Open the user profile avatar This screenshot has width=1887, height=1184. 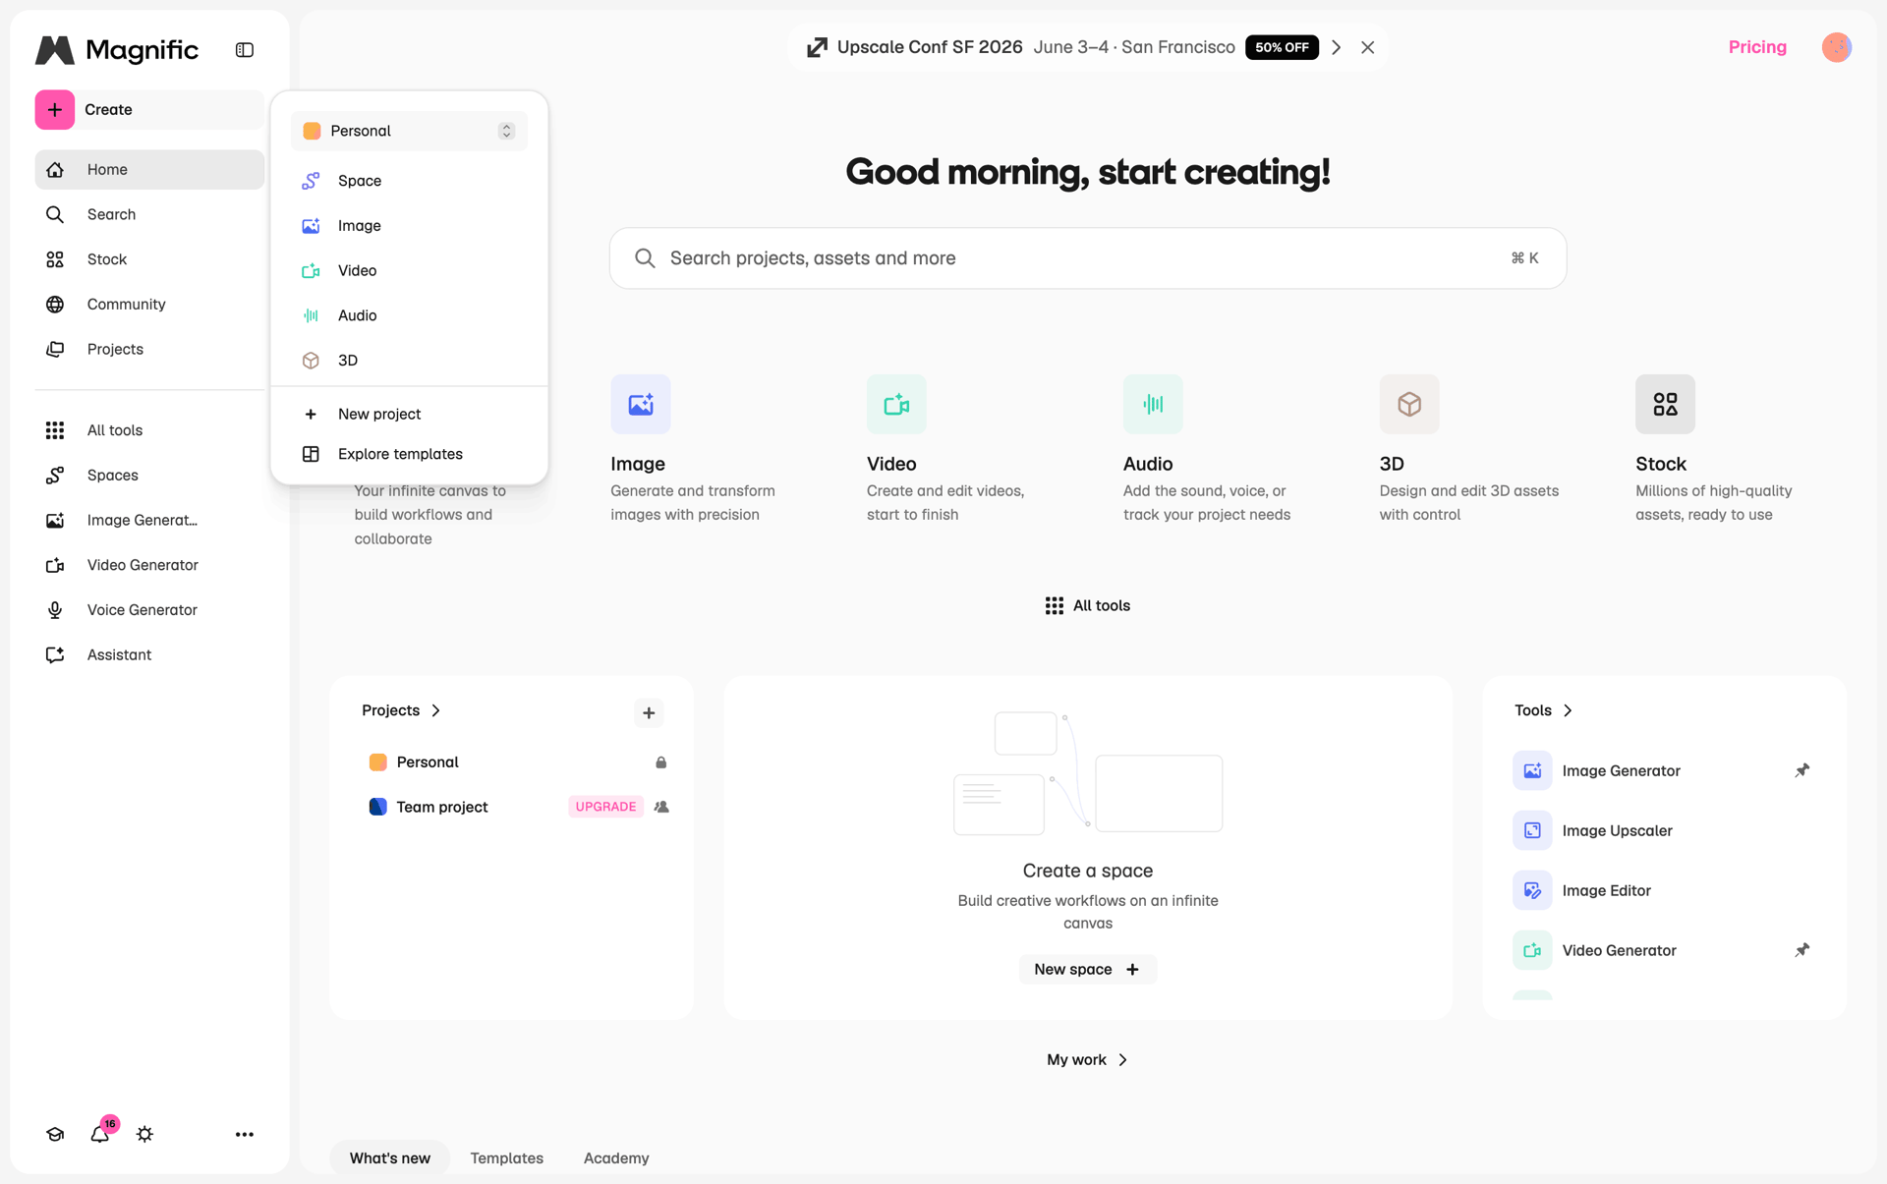(1836, 47)
